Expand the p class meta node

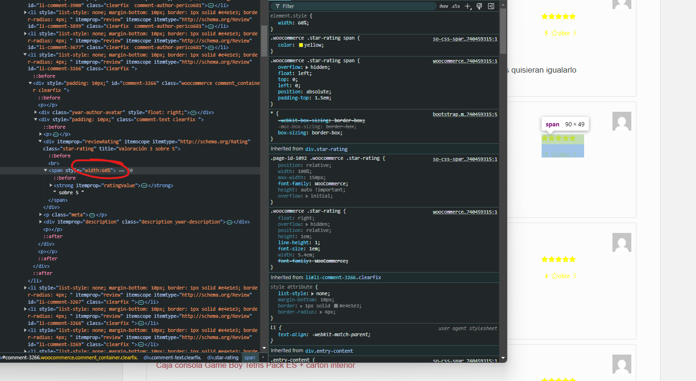tap(41, 215)
